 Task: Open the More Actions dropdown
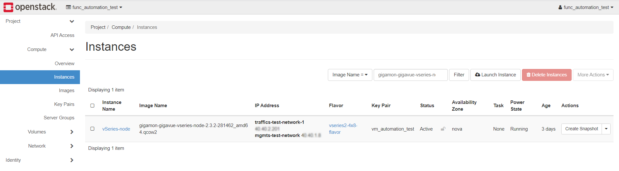click(x=593, y=75)
